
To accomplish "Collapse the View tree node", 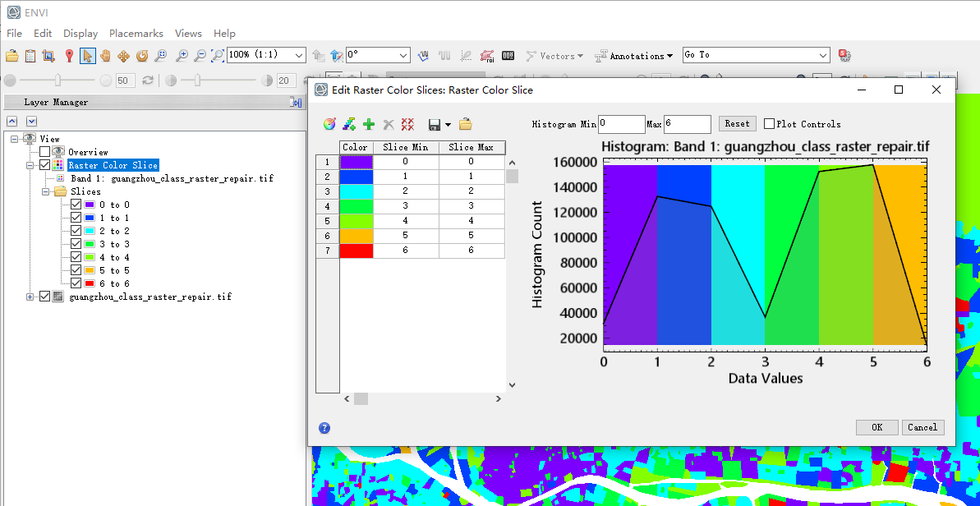I will tap(14, 139).
